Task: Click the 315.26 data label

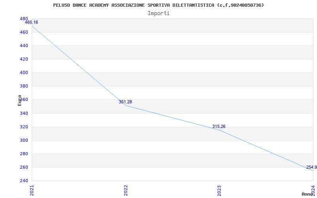Action: pyautogui.click(x=219, y=127)
